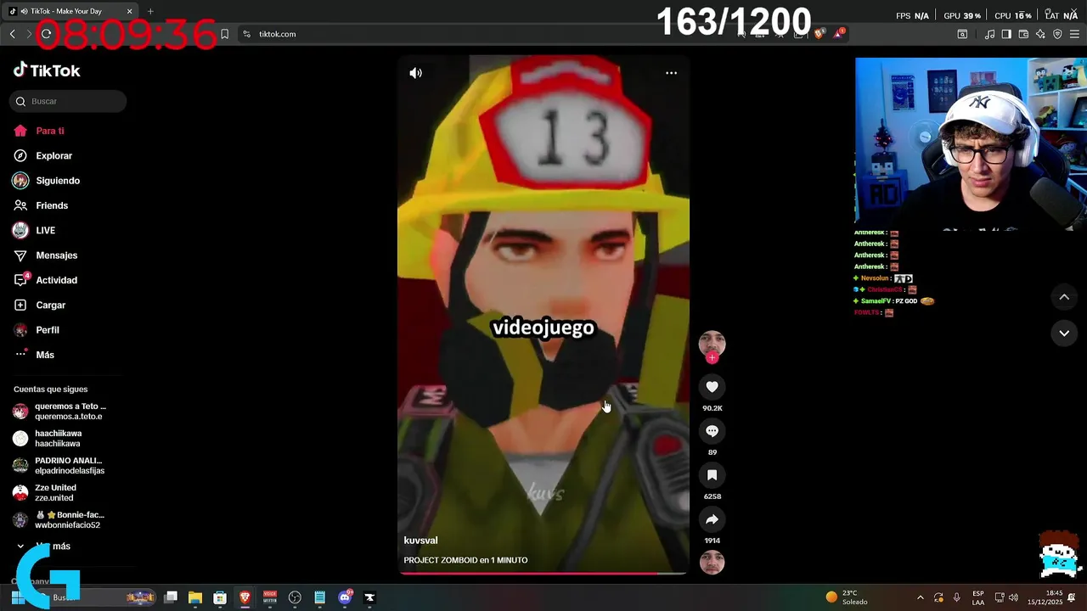Open the video's three-dot options menu

pyautogui.click(x=671, y=73)
